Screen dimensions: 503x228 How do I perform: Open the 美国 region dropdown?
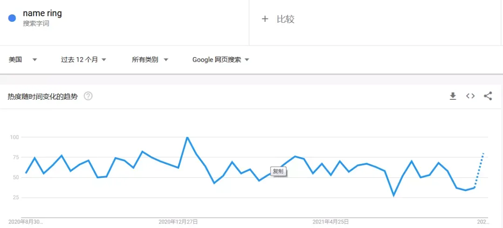coord(23,60)
